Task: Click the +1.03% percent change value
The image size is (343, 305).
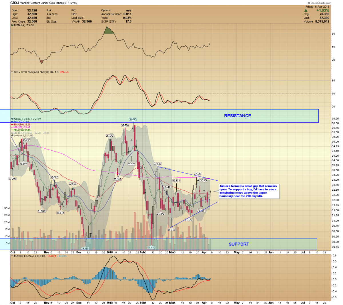Action: [x=323, y=11]
